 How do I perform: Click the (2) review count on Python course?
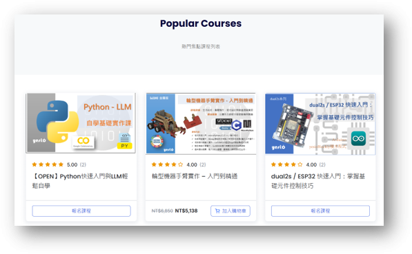pyautogui.click(x=83, y=165)
